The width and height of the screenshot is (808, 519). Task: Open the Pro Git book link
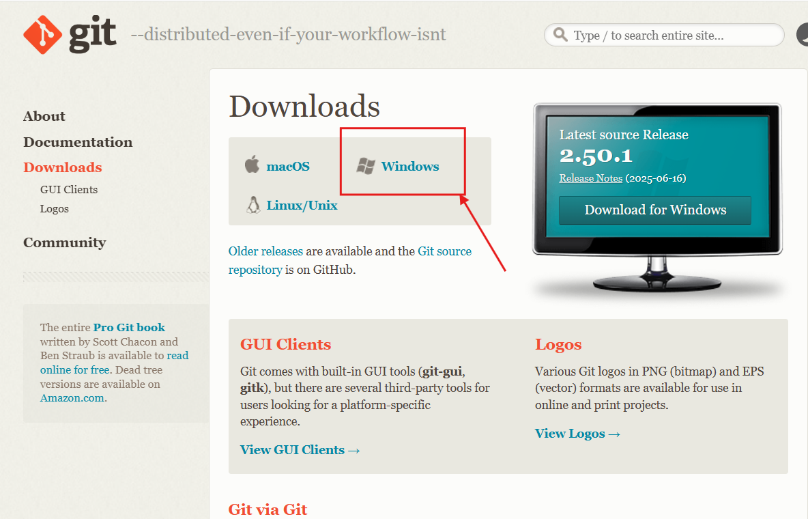(x=130, y=327)
